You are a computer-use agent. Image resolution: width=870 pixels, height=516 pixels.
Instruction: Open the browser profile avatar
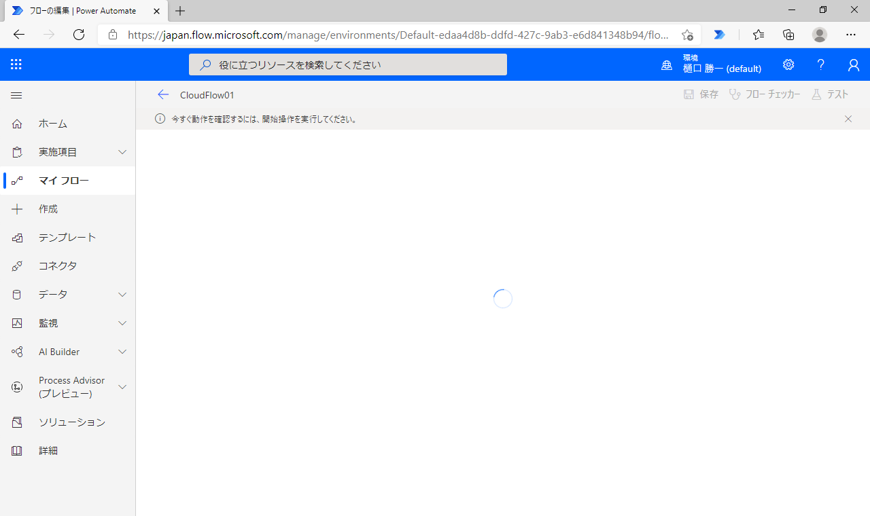820,35
